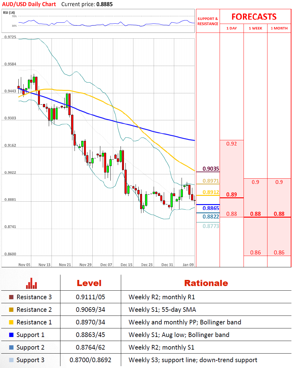Screen dimensions: 292x368
Task: Click the Resistance 1 row label
Action: (x=34, y=322)
